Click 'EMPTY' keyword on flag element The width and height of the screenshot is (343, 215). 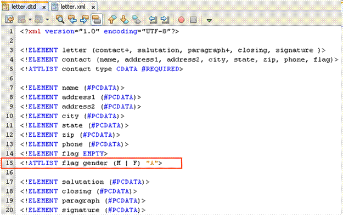pyautogui.click(x=93, y=154)
